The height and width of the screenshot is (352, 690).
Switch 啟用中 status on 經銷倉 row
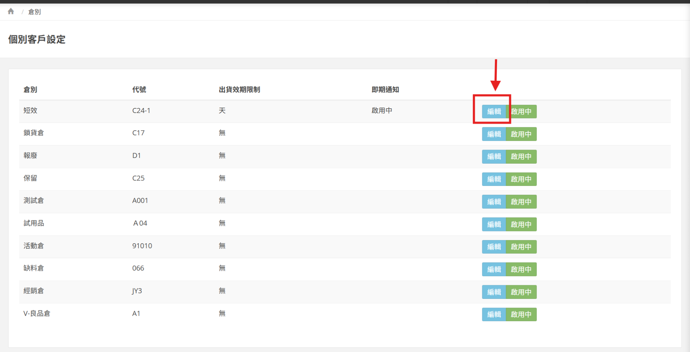[x=521, y=292]
